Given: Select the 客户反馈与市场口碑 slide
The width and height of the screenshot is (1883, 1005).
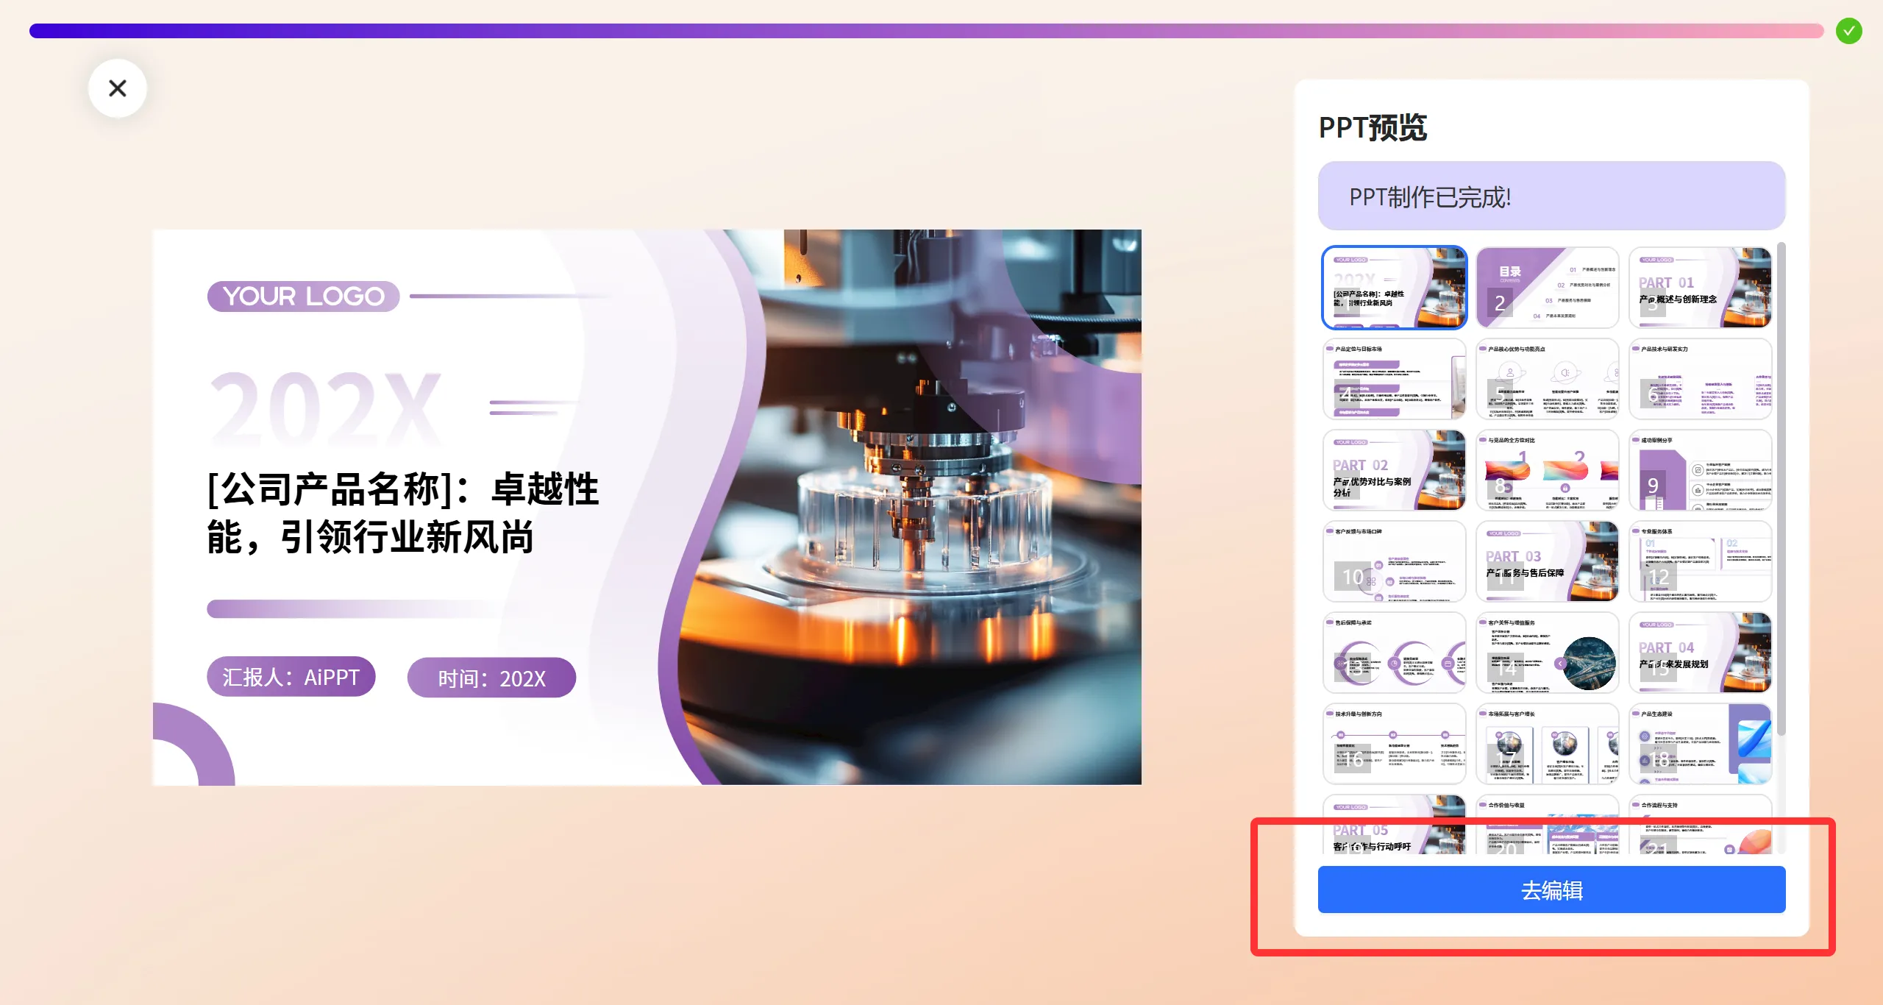Looking at the screenshot, I should 1395,561.
